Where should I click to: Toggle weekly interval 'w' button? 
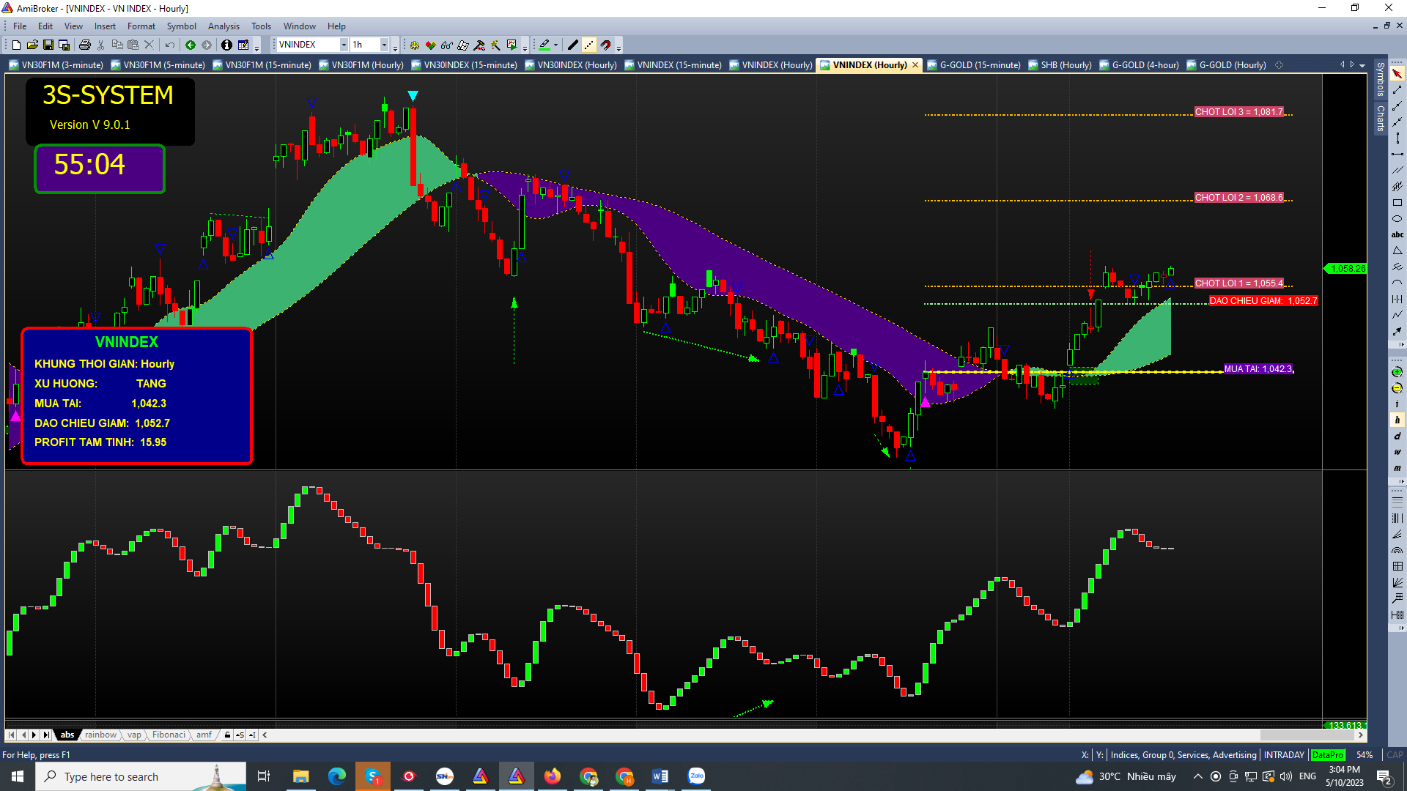[1397, 453]
